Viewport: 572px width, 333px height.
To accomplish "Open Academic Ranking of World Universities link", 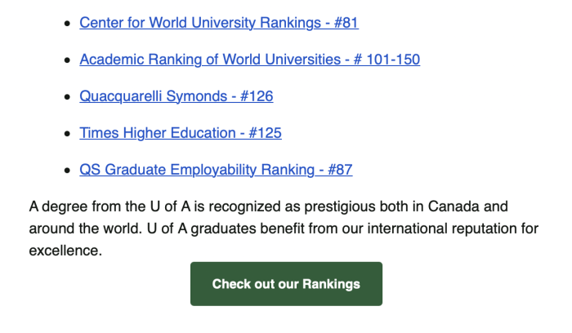I will [250, 60].
